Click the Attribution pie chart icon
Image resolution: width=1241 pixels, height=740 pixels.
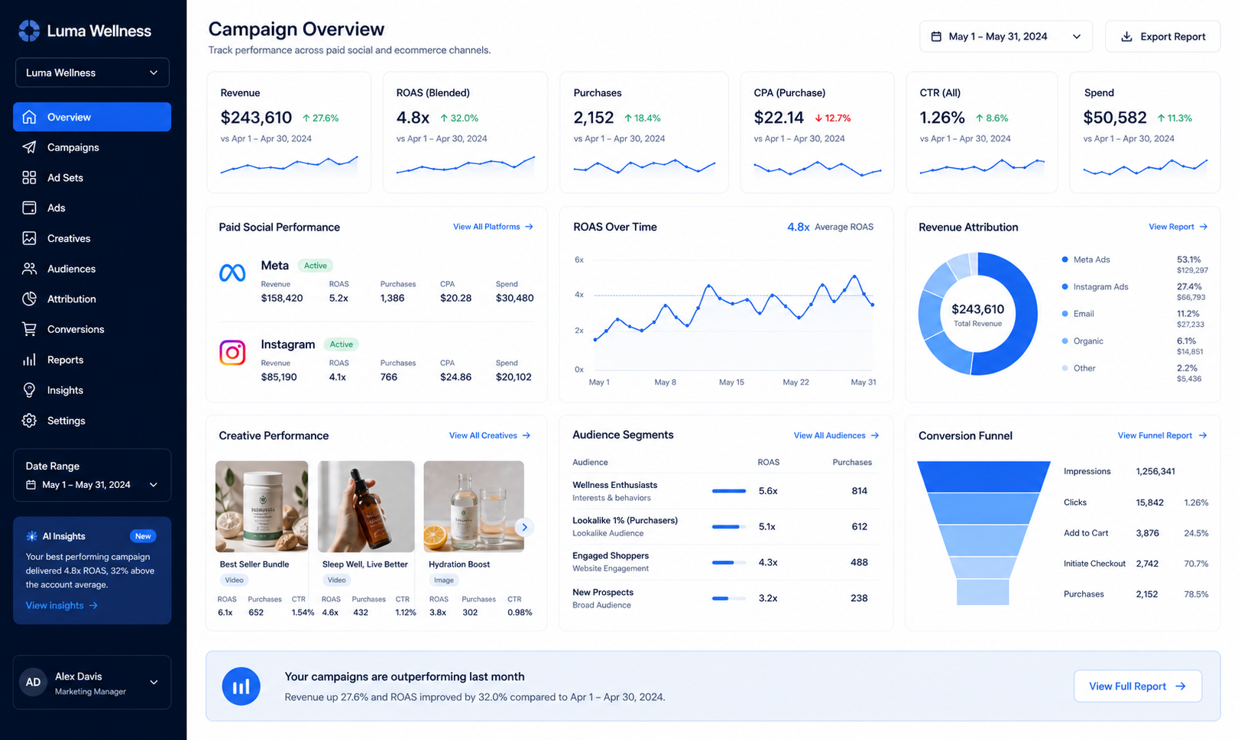tap(29, 299)
